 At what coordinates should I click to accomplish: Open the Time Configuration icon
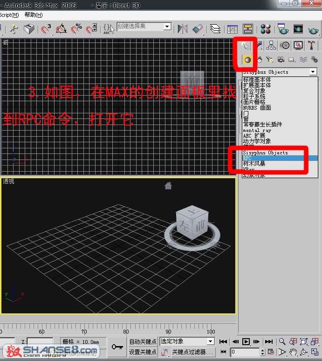click(x=271, y=352)
